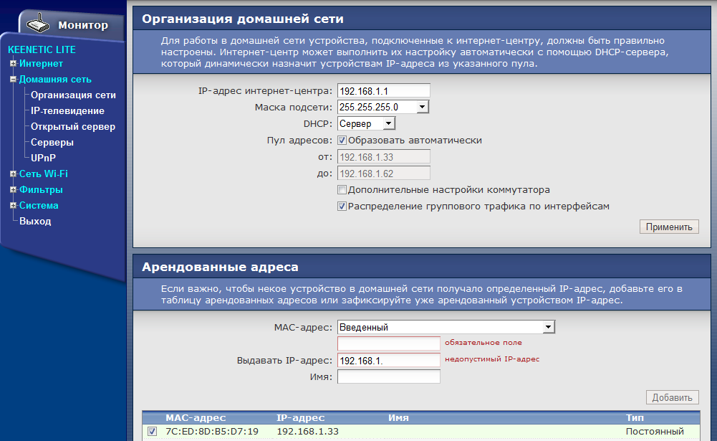Collapse the Домашняя сеть tree section

click(x=14, y=79)
